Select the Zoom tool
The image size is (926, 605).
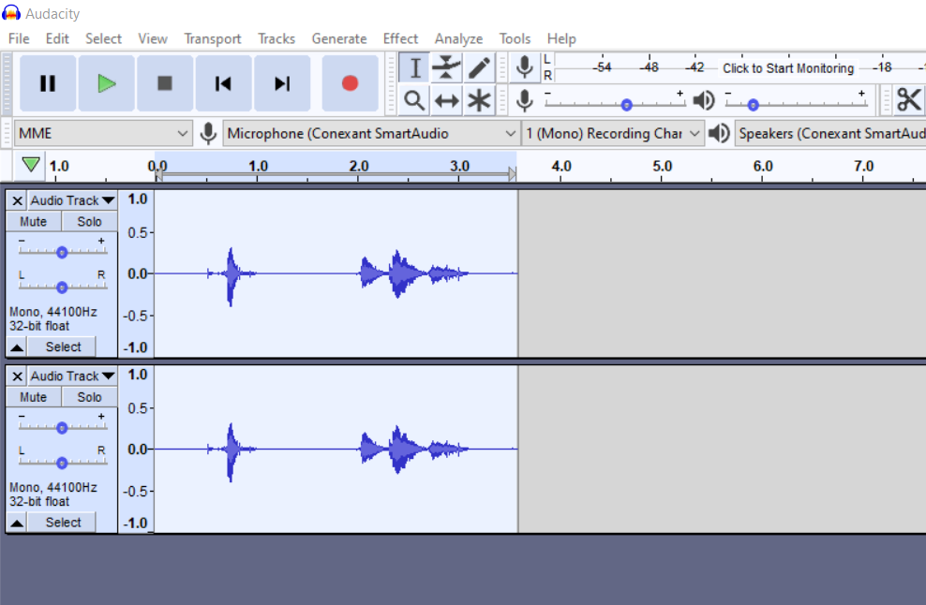coord(413,99)
